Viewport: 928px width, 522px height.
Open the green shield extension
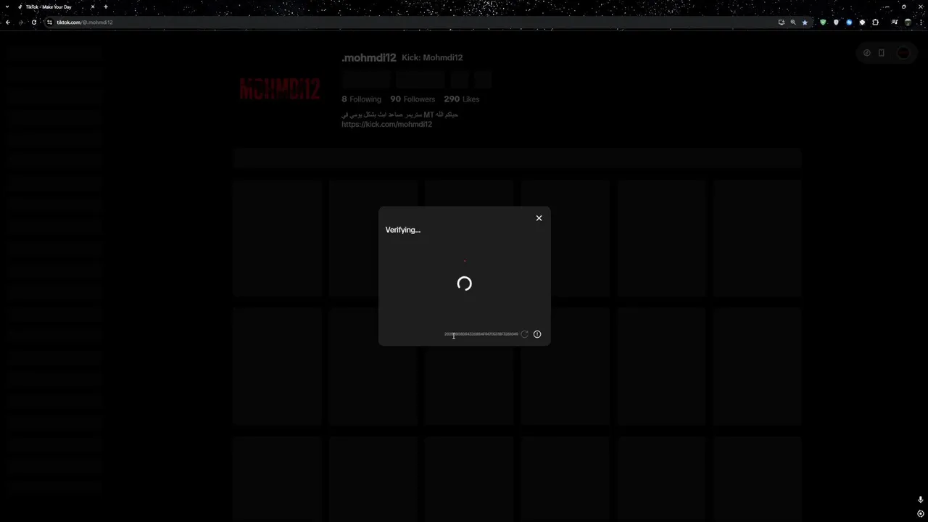pyautogui.click(x=823, y=22)
